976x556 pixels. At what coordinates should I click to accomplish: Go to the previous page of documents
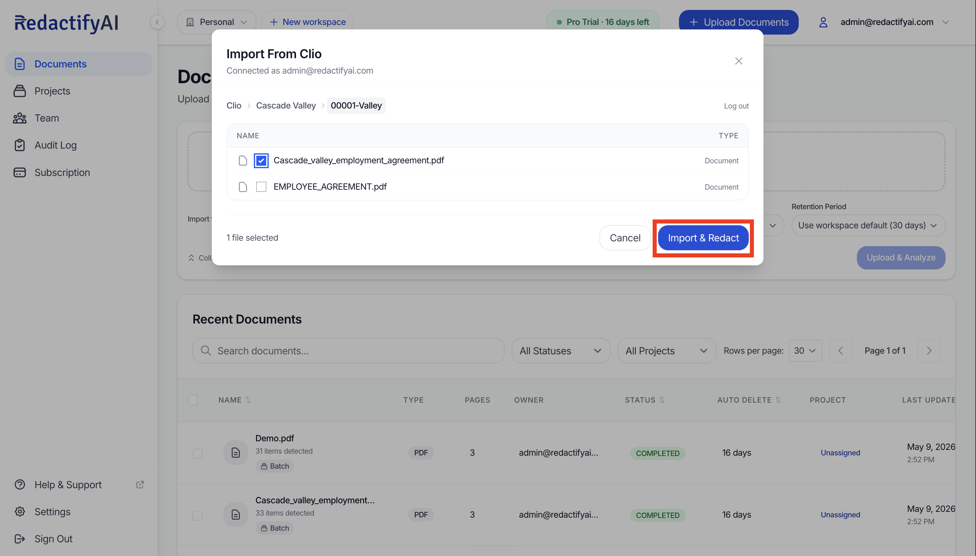click(841, 351)
